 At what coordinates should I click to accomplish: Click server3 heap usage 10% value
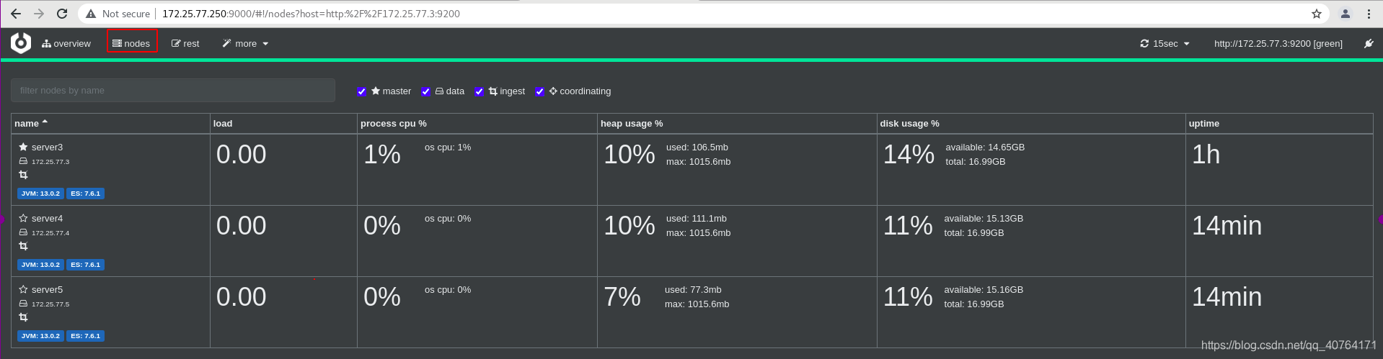tap(629, 155)
